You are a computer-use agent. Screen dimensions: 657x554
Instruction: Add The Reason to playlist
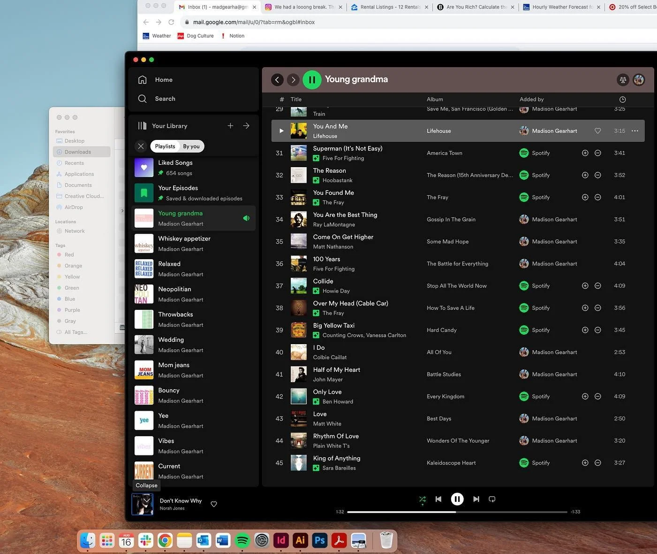(585, 175)
